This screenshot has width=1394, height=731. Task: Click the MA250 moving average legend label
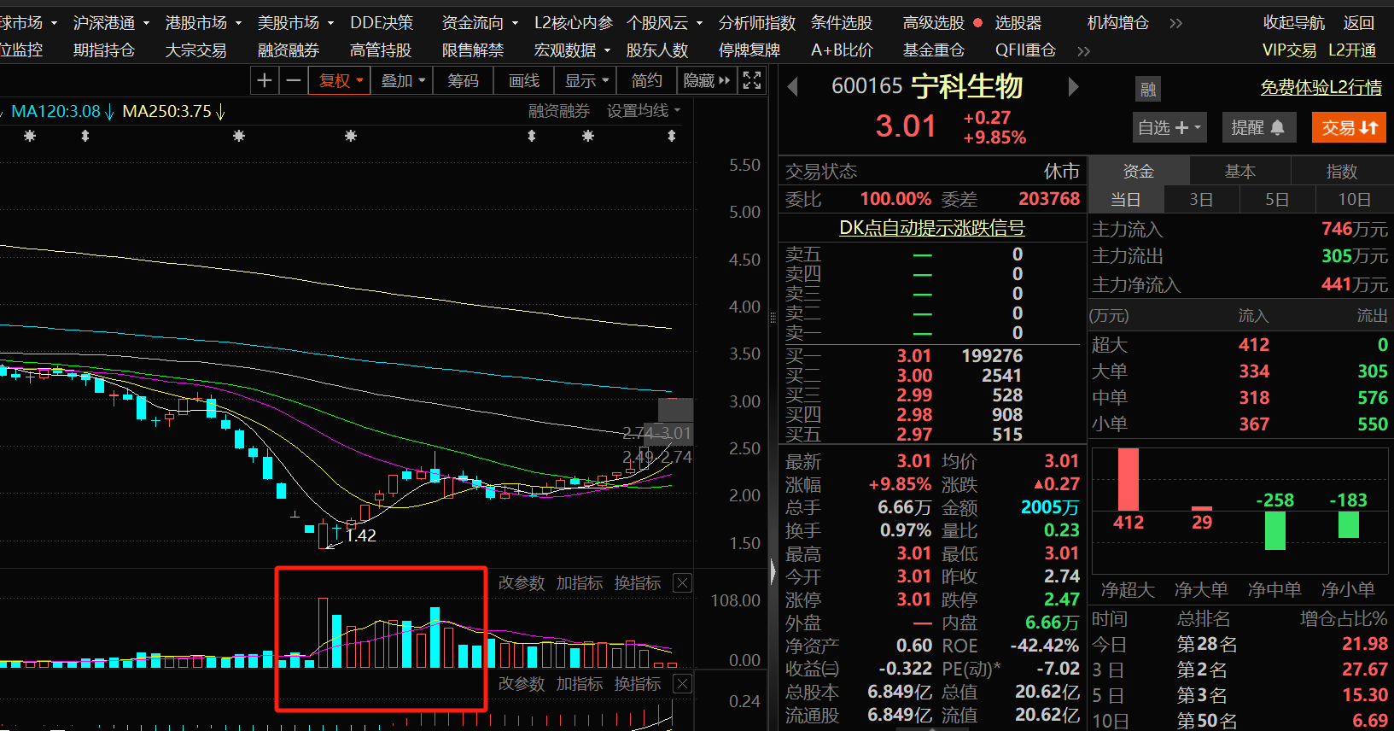pyautogui.click(x=166, y=112)
